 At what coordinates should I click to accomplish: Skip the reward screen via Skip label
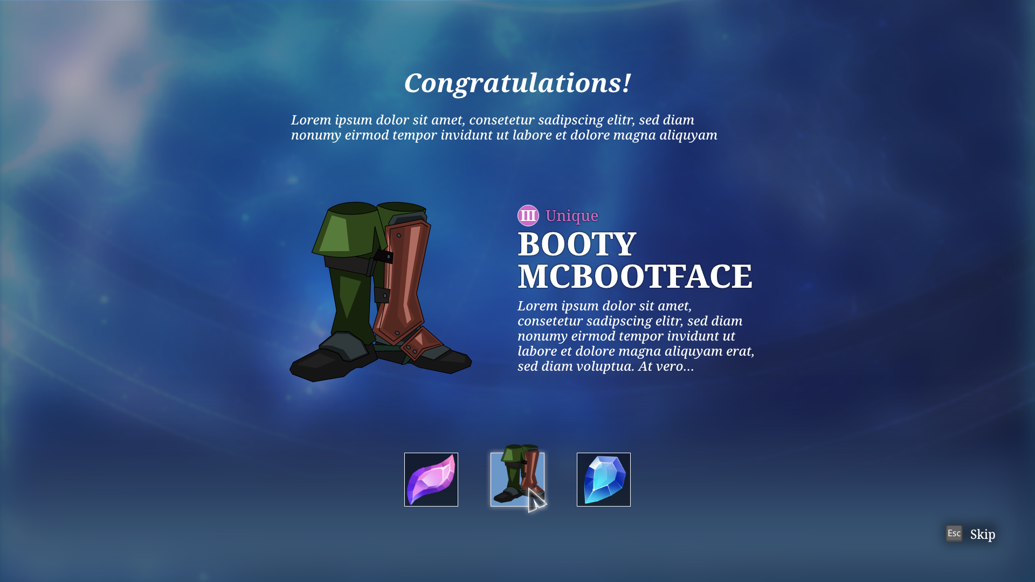click(x=983, y=535)
